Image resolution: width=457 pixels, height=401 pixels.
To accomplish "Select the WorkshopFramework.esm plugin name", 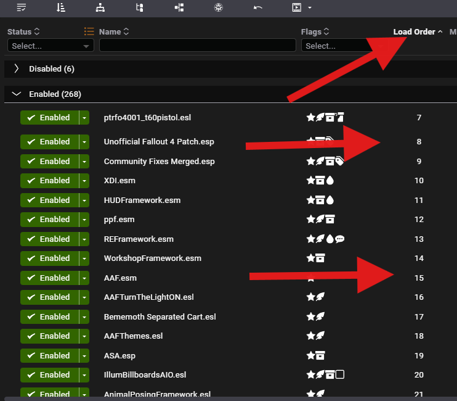I will (x=152, y=258).
